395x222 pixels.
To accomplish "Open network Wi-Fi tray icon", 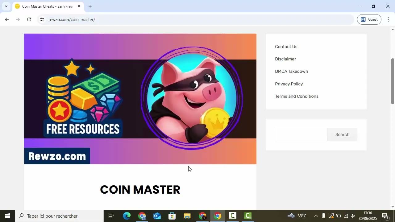I will 346,216.
